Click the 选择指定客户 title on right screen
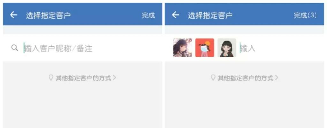Screen dimensions: 327x128 tap(210, 16)
